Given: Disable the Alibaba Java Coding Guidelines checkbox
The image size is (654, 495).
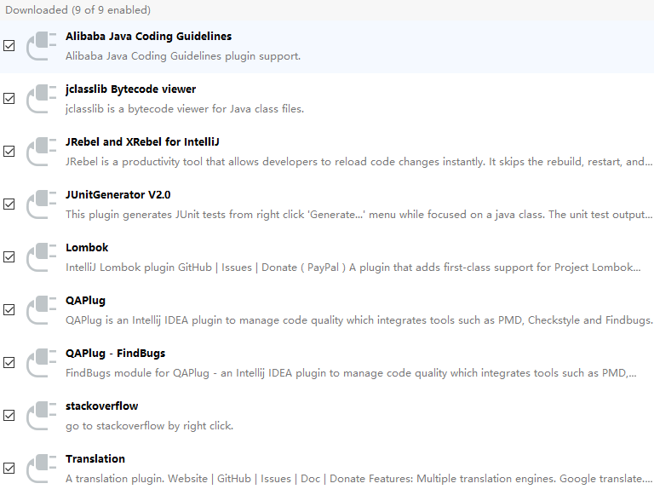Looking at the screenshot, I should [9, 46].
